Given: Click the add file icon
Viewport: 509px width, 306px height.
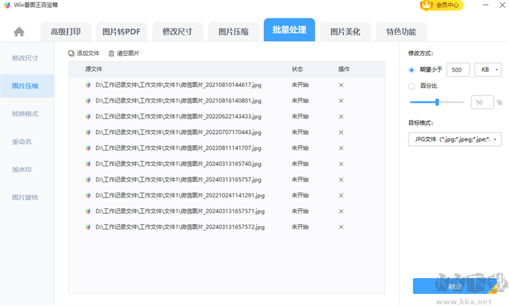Looking at the screenshot, I should [71, 53].
